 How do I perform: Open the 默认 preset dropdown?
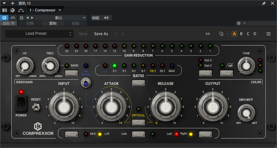(x=60, y=18)
